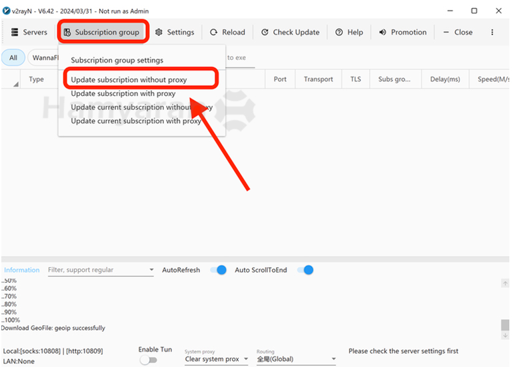
Task: Sort by the Delay(ms) column header
Action: (445, 79)
